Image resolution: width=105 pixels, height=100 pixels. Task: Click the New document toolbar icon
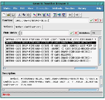coord(4,15)
